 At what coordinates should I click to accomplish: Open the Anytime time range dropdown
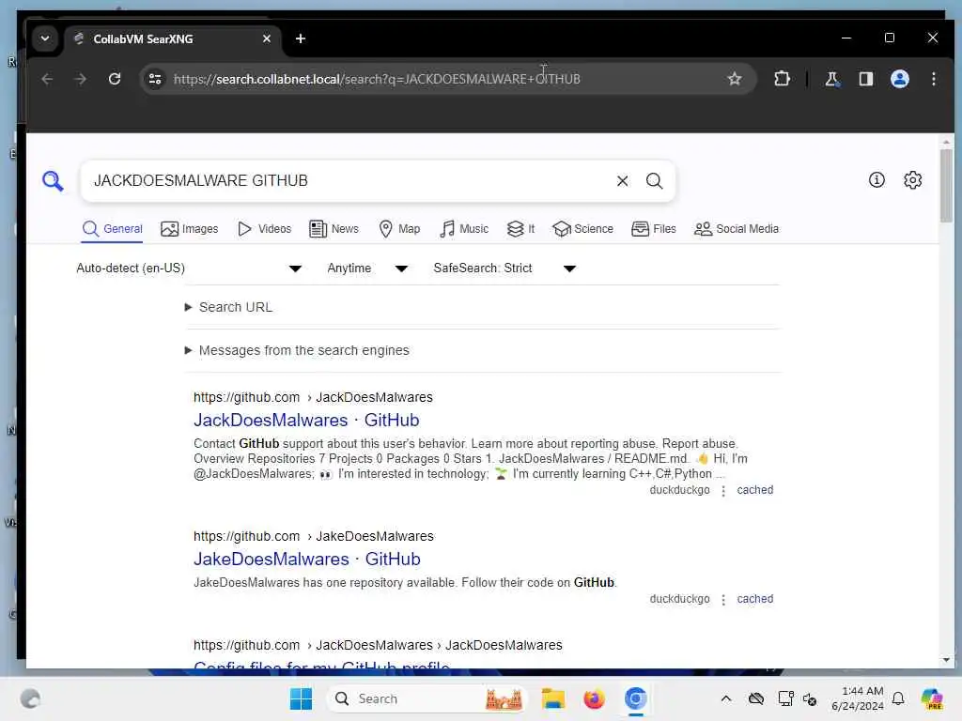[367, 268]
